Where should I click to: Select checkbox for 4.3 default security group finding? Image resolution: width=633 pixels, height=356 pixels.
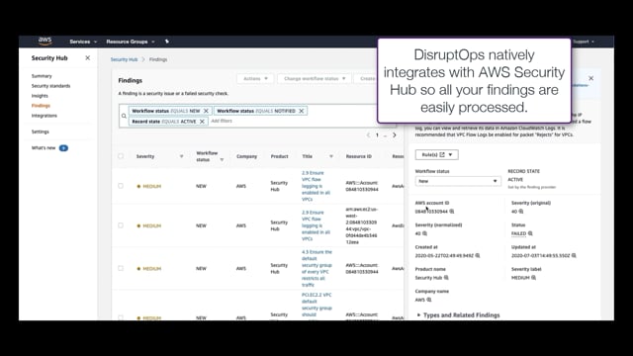121,268
